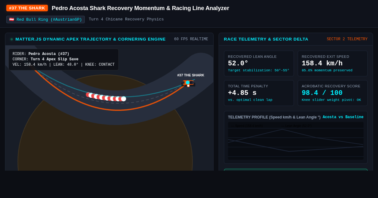Click the Recovered Exit Speed value 158.4 km/h
The width and height of the screenshot is (378, 198).
322,63
